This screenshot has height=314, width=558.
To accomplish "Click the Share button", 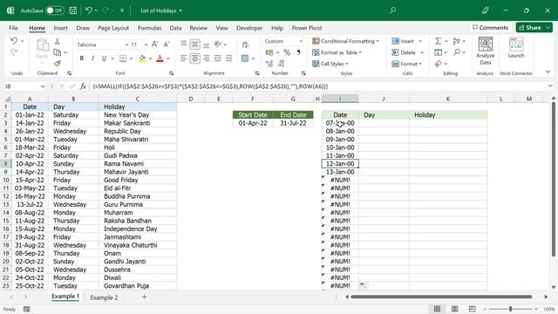I will pyautogui.click(x=530, y=27).
